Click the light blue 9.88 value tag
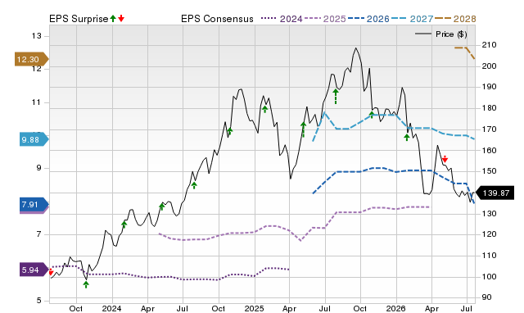The height and width of the screenshot is (313, 524). [x=34, y=139]
